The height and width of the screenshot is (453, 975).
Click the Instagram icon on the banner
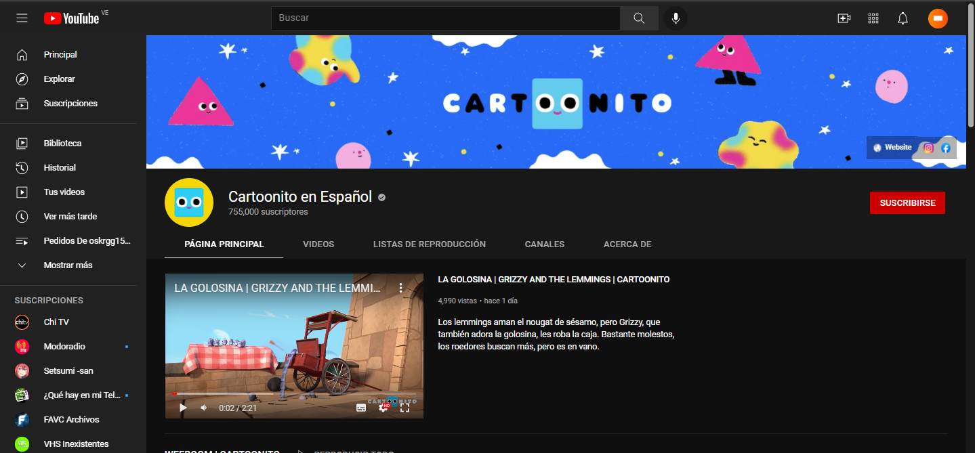point(928,148)
